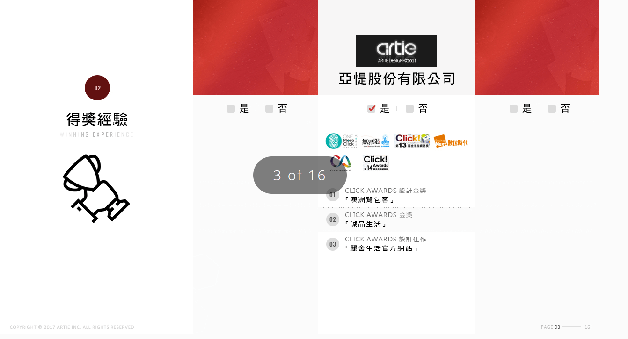Click the 無界限 award logo
Image resolution: width=628 pixels, height=339 pixels.
coord(376,141)
